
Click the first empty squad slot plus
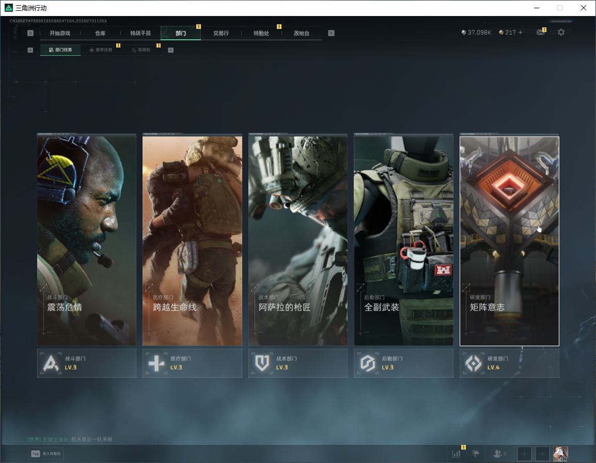(x=524, y=454)
